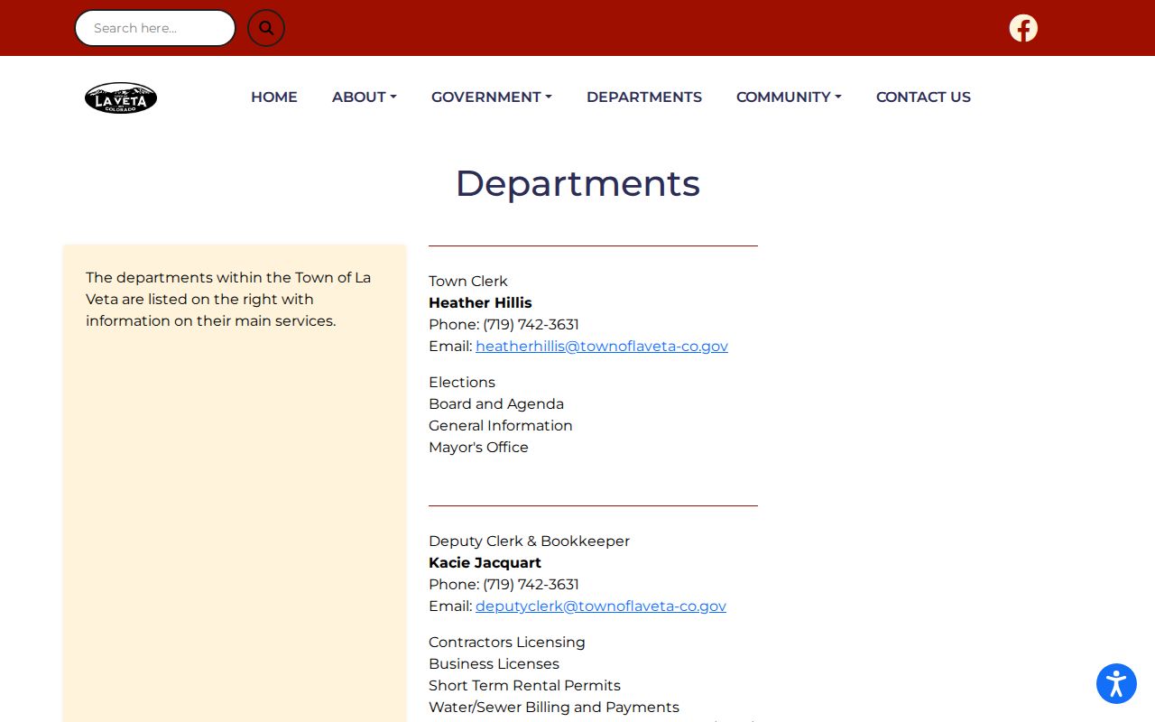This screenshot has width=1155, height=722.
Task: Expand the Government dropdown menu
Action: pyautogui.click(x=492, y=97)
